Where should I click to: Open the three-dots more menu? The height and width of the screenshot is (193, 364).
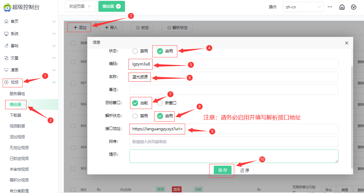click(x=330, y=7)
